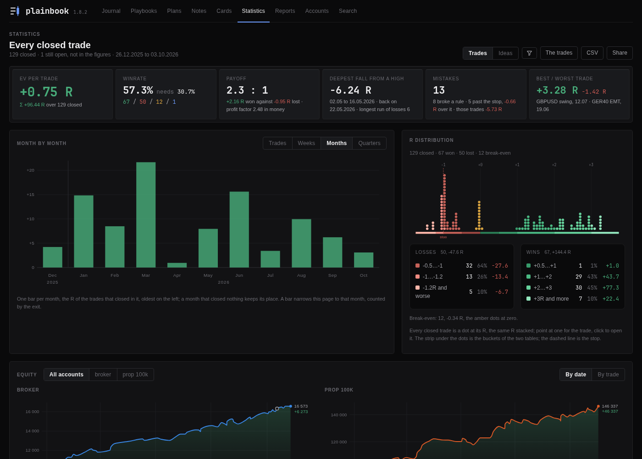This screenshot has height=459, width=642.
Task: Click the +3R and more row
Action: coord(573,299)
